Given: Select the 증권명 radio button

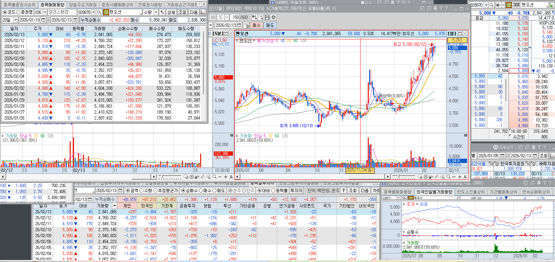Looking at the screenshot, I should pyautogui.click(x=18, y=12).
